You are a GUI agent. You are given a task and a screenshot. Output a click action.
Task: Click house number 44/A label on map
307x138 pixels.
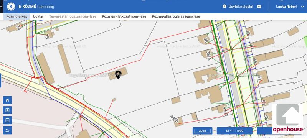pos(226,111)
